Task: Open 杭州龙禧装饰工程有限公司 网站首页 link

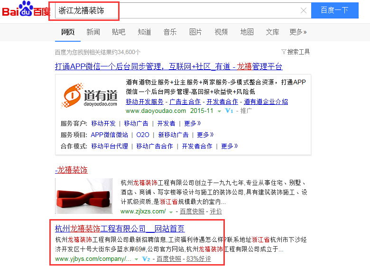Action: pos(120,229)
